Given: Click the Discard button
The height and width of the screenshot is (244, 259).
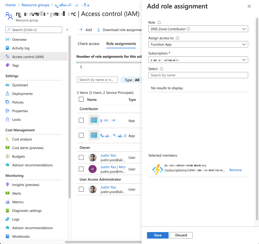Looking at the screenshot, I should click(181, 235).
